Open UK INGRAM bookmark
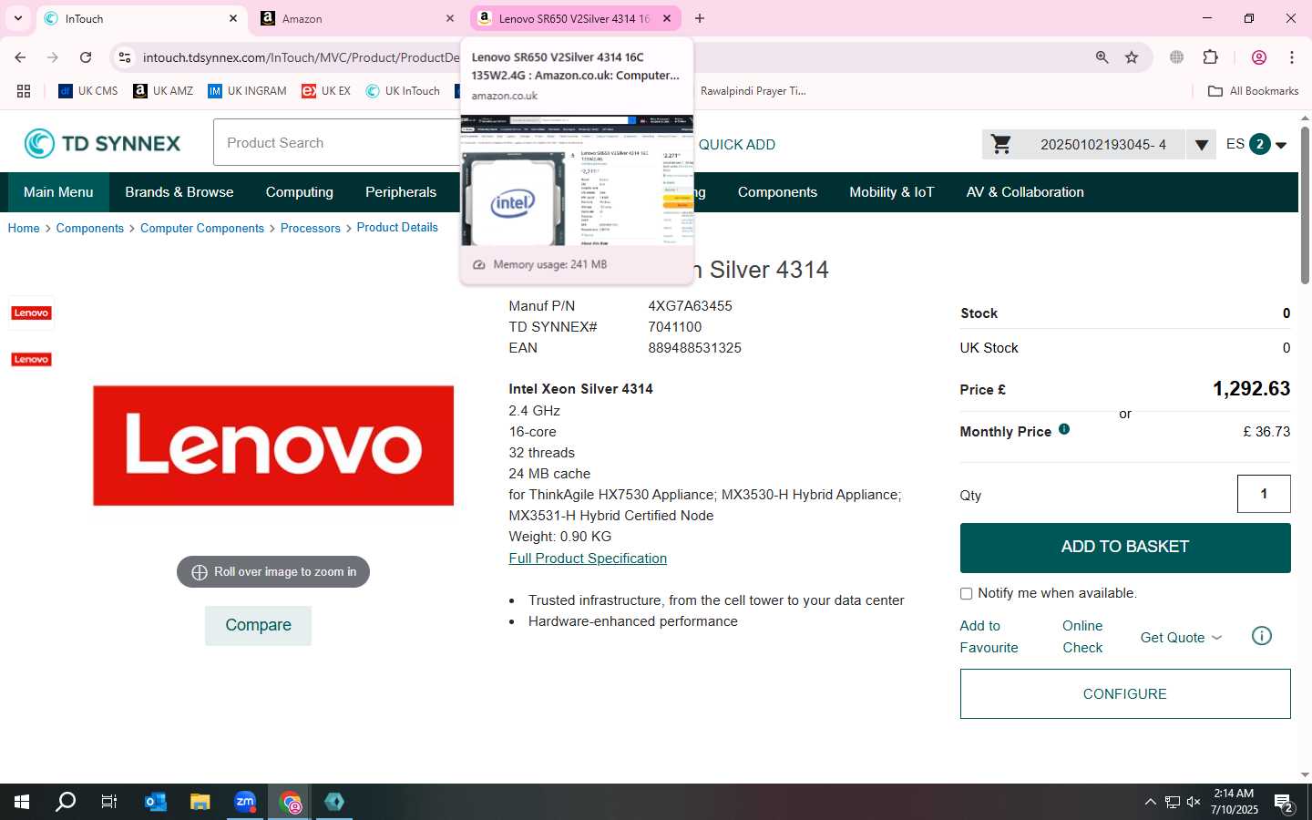 click(x=247, y=91)
